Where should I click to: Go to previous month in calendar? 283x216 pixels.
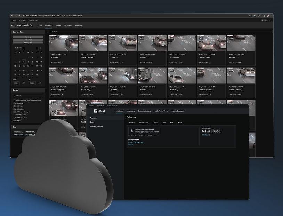point(37,48)
